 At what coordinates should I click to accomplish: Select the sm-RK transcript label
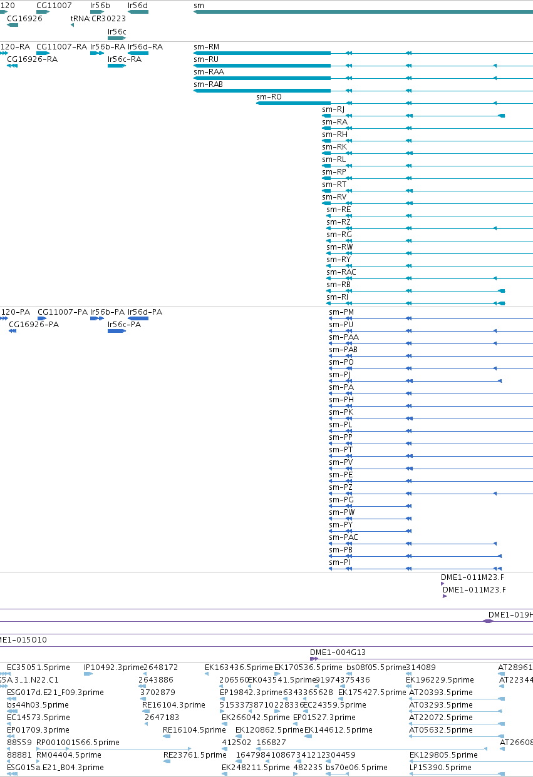334,147
